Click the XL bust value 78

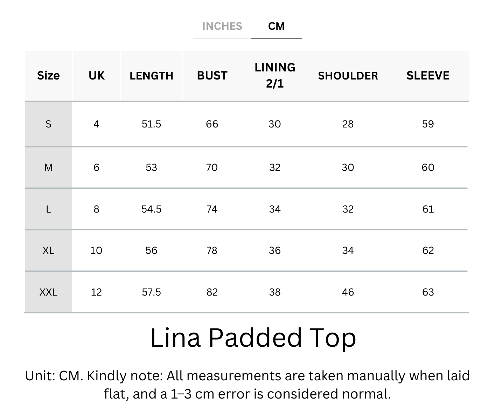pyautogui.click(x=212, y=250)
